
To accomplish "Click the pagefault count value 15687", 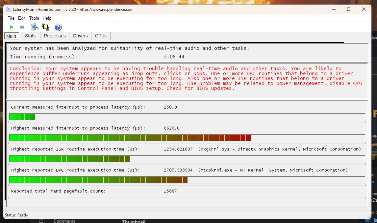I will point(170,191).
